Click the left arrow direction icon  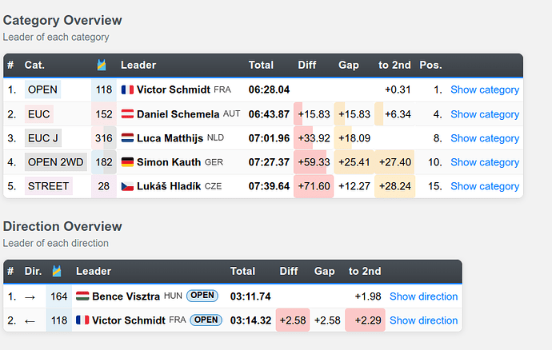pyautogui.click(x=30, y=321)
